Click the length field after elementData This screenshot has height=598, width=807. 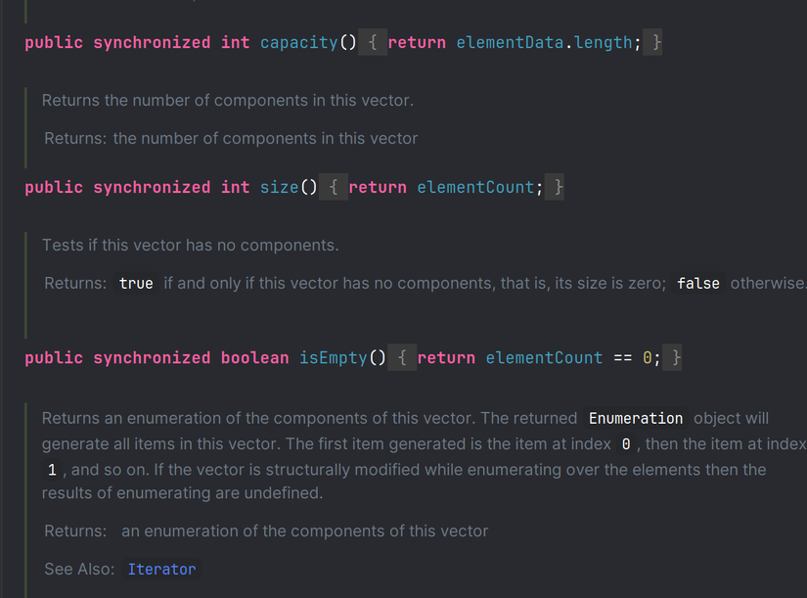click(x=604, y=43)
